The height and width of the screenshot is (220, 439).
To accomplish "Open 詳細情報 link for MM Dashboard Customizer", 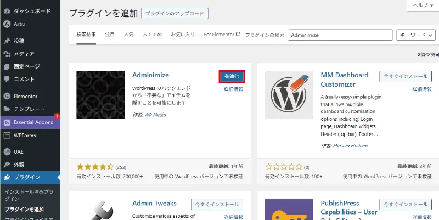I will tap(422, 89).
